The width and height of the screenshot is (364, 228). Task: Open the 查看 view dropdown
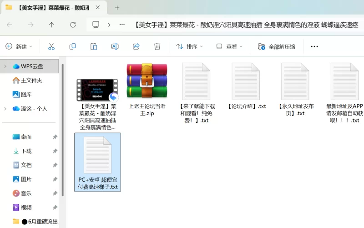point(229,46)
